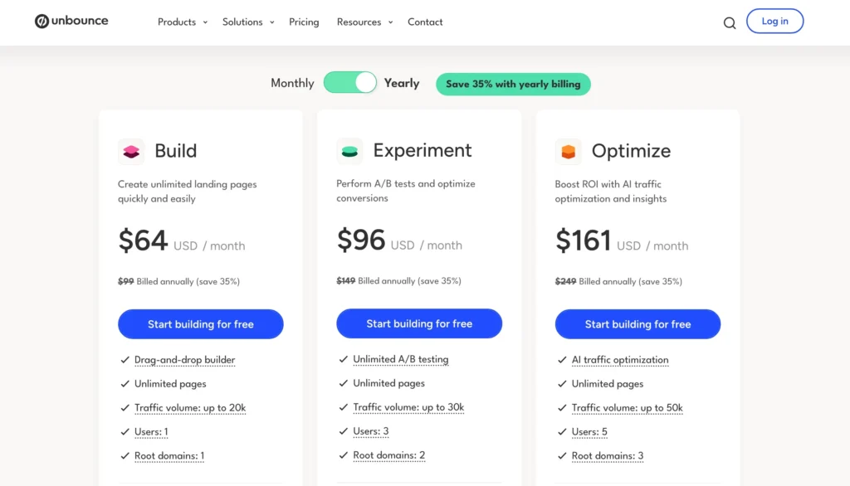The height and width of the screenshot is (486, 850).
Task: Click checkmark beside Drag-and-drop builder
Action: [x=123, y=360]
